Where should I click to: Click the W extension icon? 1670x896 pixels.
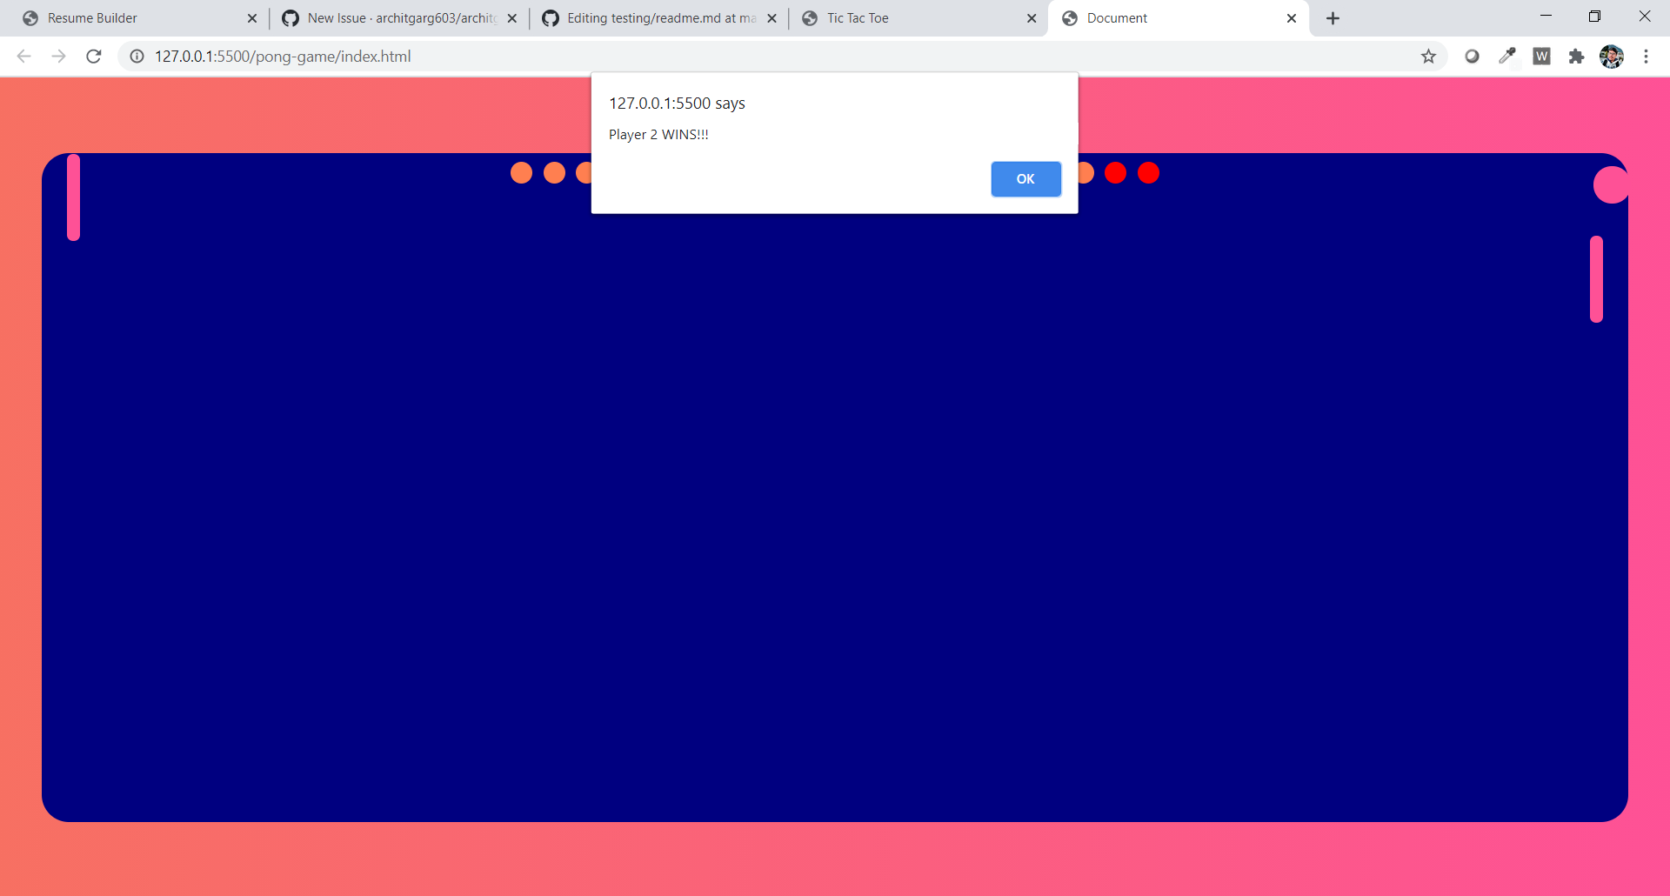[1542, 56]
